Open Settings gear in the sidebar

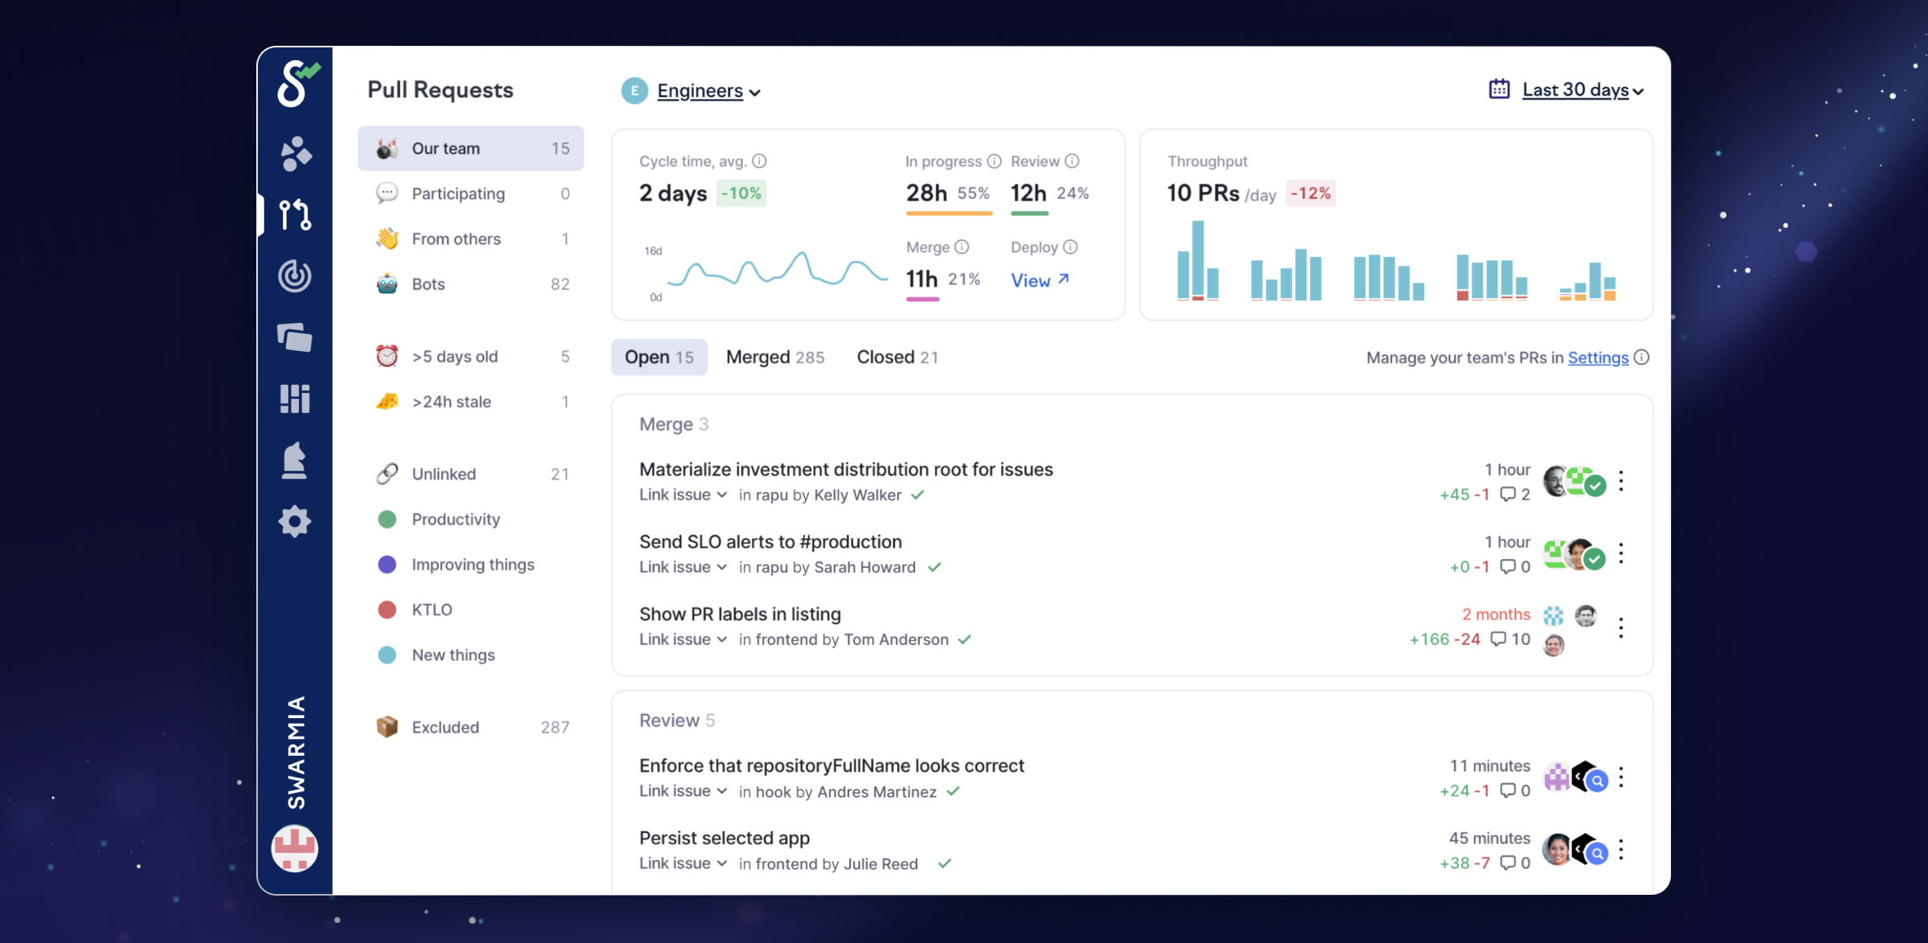click(x=295, y=522)
